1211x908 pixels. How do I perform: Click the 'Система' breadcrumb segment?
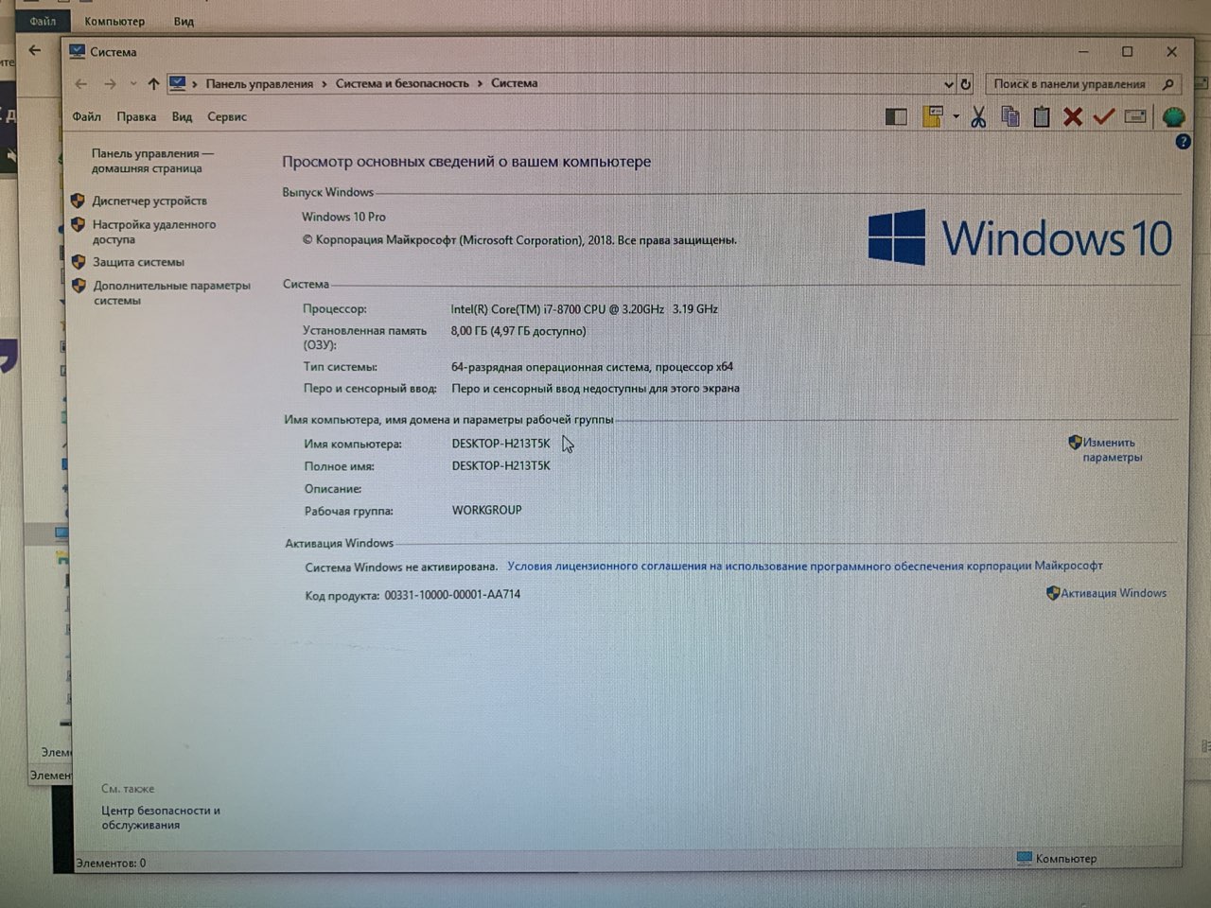click(514, 83)
